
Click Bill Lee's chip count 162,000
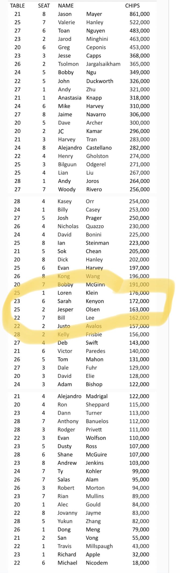coord(139,318)
